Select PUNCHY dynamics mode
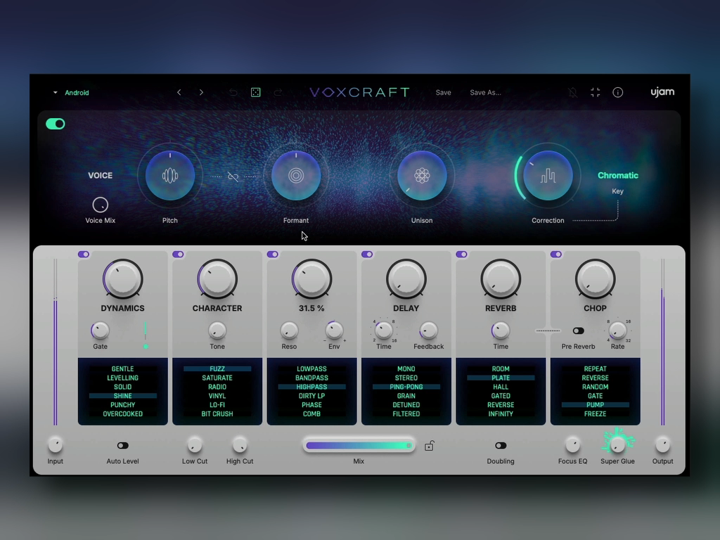 [x=122, y=404]
